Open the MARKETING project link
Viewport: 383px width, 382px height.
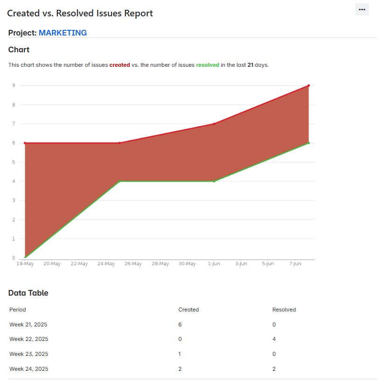click(63, 33)
